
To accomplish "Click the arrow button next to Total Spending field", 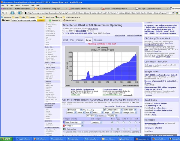I will [x=104, y=110].
